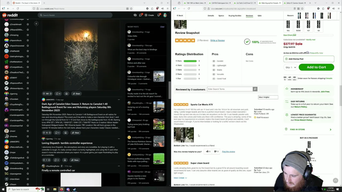This screenshot has width=342, height=192.
Task: Mark Sports Car review unhelpful thumbs down
Action: click(x=216, y=151)
